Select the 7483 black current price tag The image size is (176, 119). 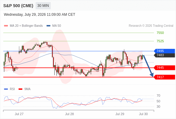(164, 55)
